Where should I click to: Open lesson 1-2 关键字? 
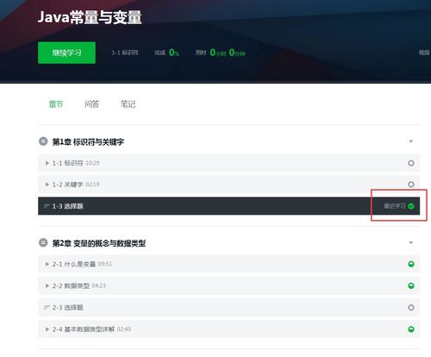tap(229, 185)
